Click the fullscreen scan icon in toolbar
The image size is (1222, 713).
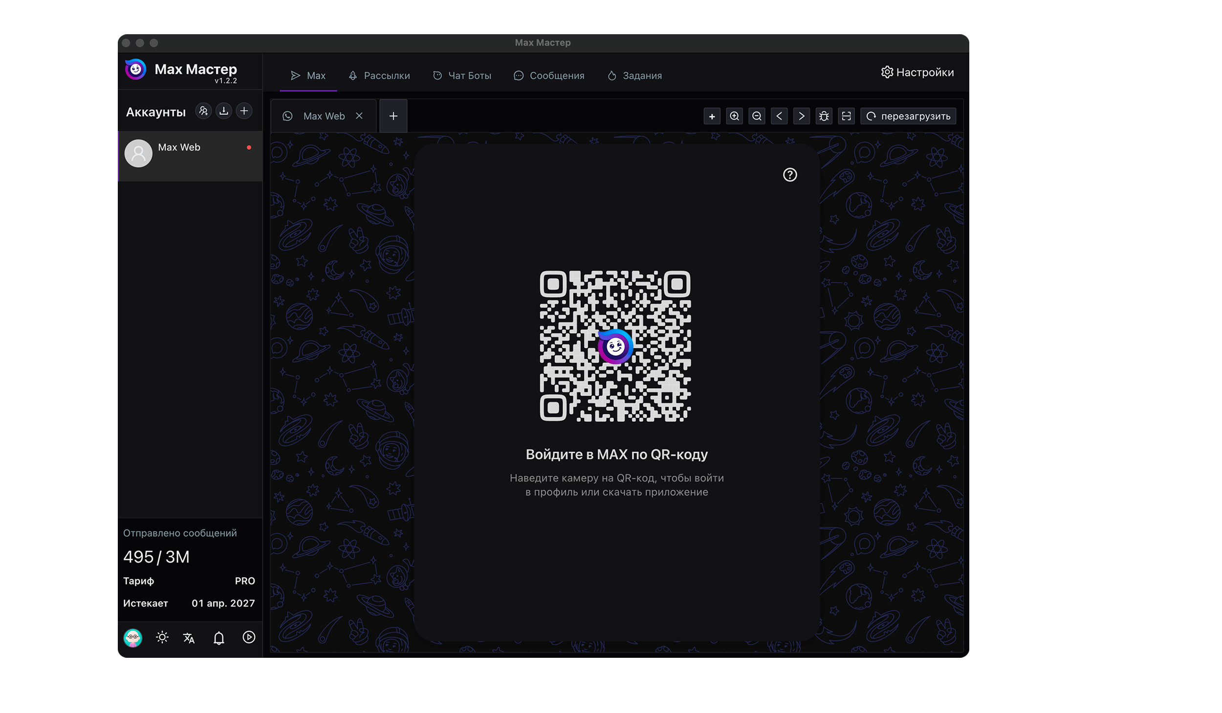(846, 116)
